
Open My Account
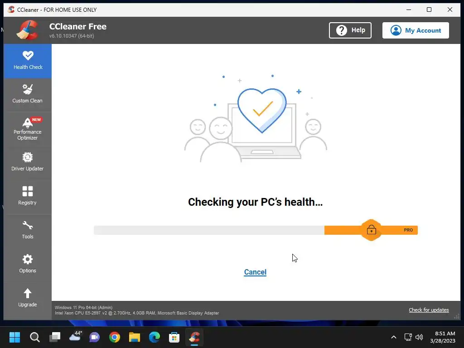tap(416, 30)
